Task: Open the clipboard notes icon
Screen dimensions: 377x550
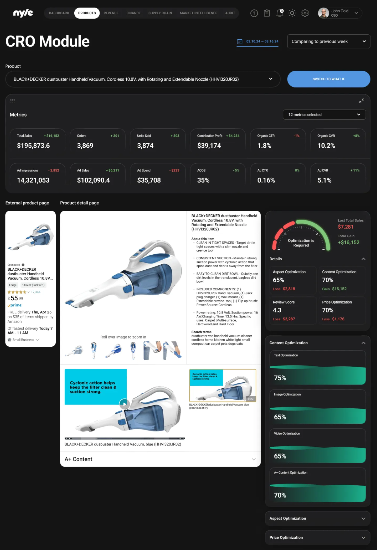Action: pos(267,13)
